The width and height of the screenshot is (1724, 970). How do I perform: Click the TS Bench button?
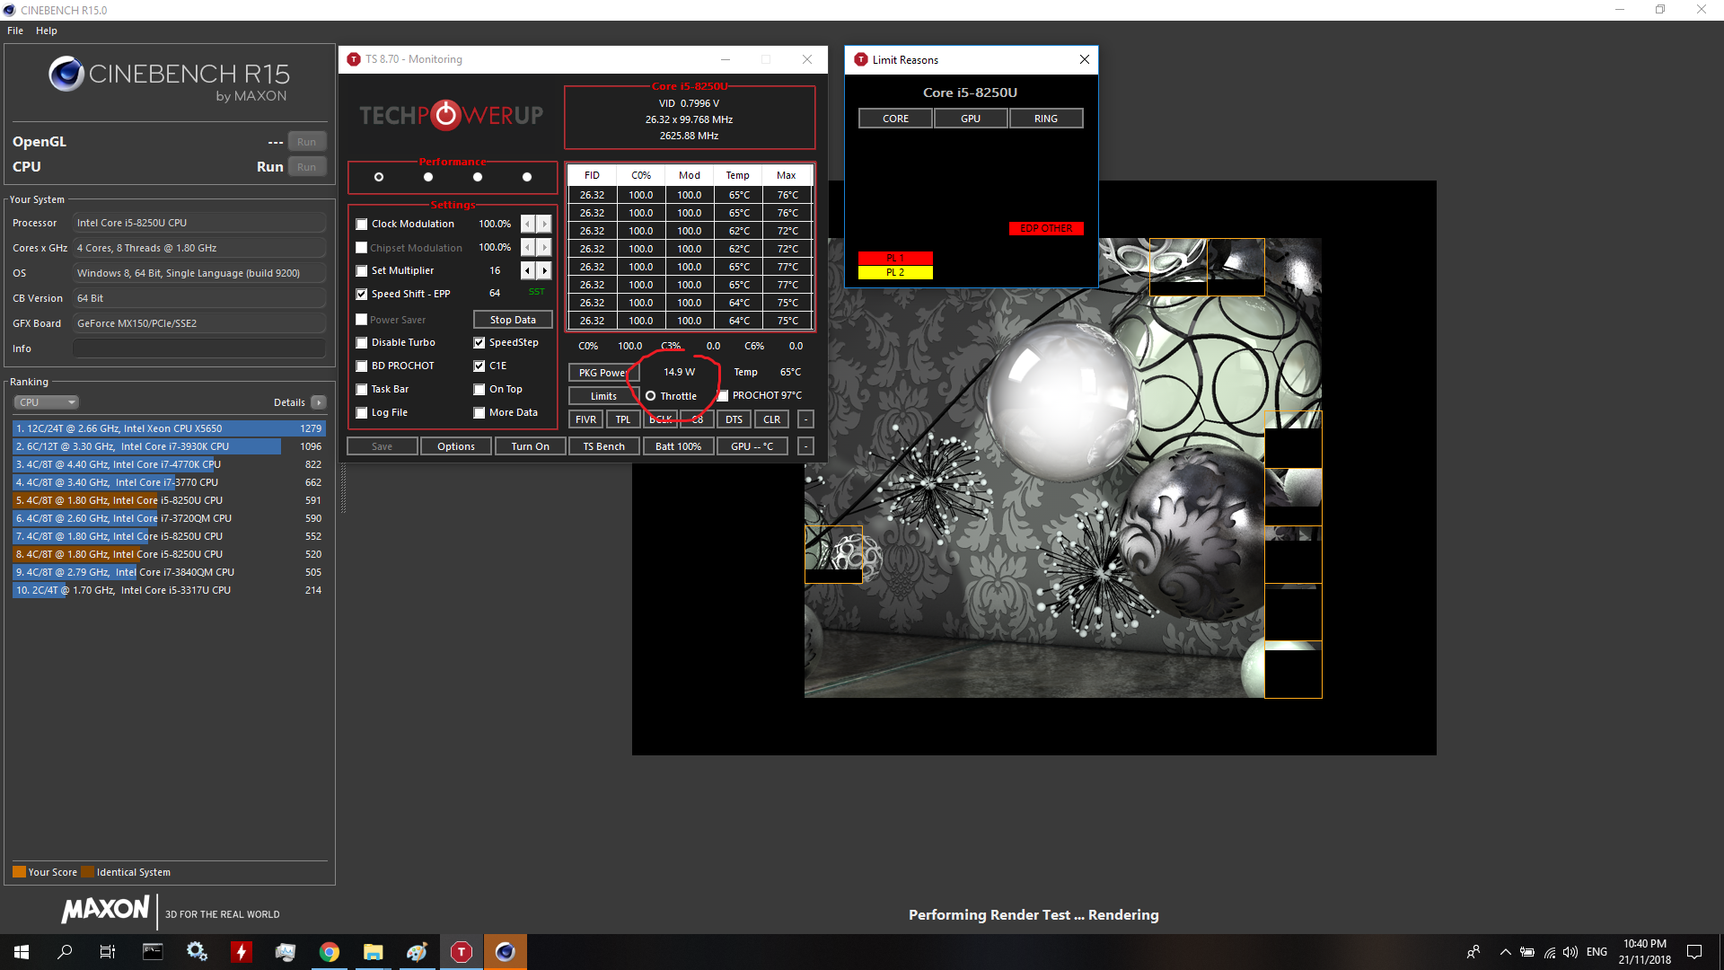603,446
